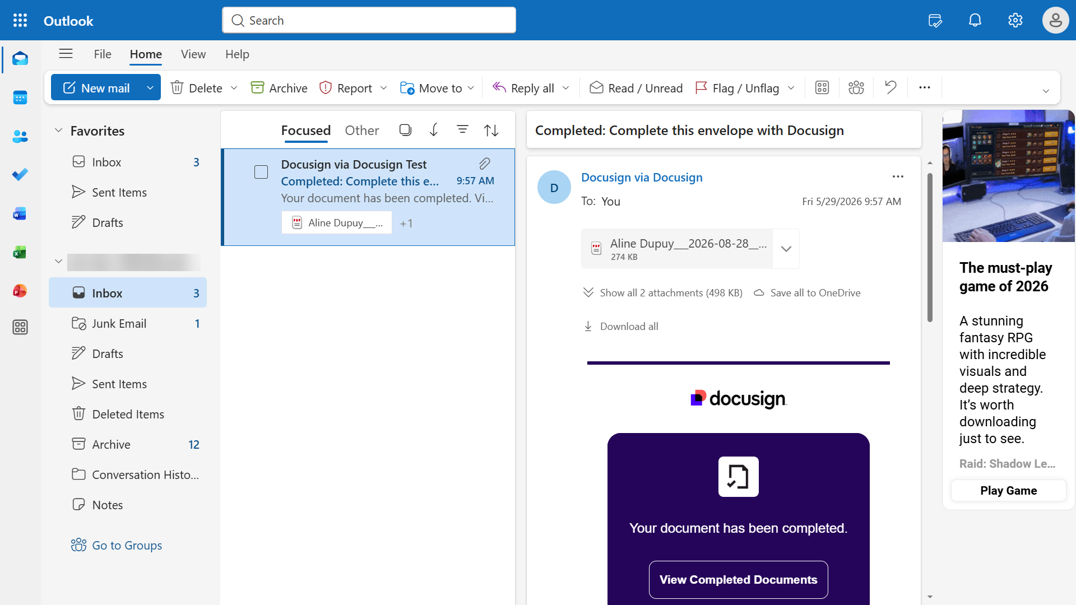Screen dimensions: 1076x605
Task: Click the Groups icon in ribbon
Action: pyautogui.click(x=856, y=87)
